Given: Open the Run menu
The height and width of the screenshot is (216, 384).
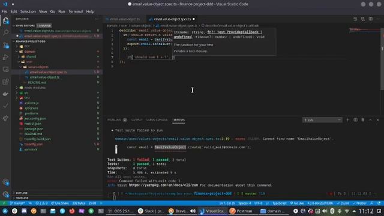Looking at the screenshot, I should [x=62, y=11].
